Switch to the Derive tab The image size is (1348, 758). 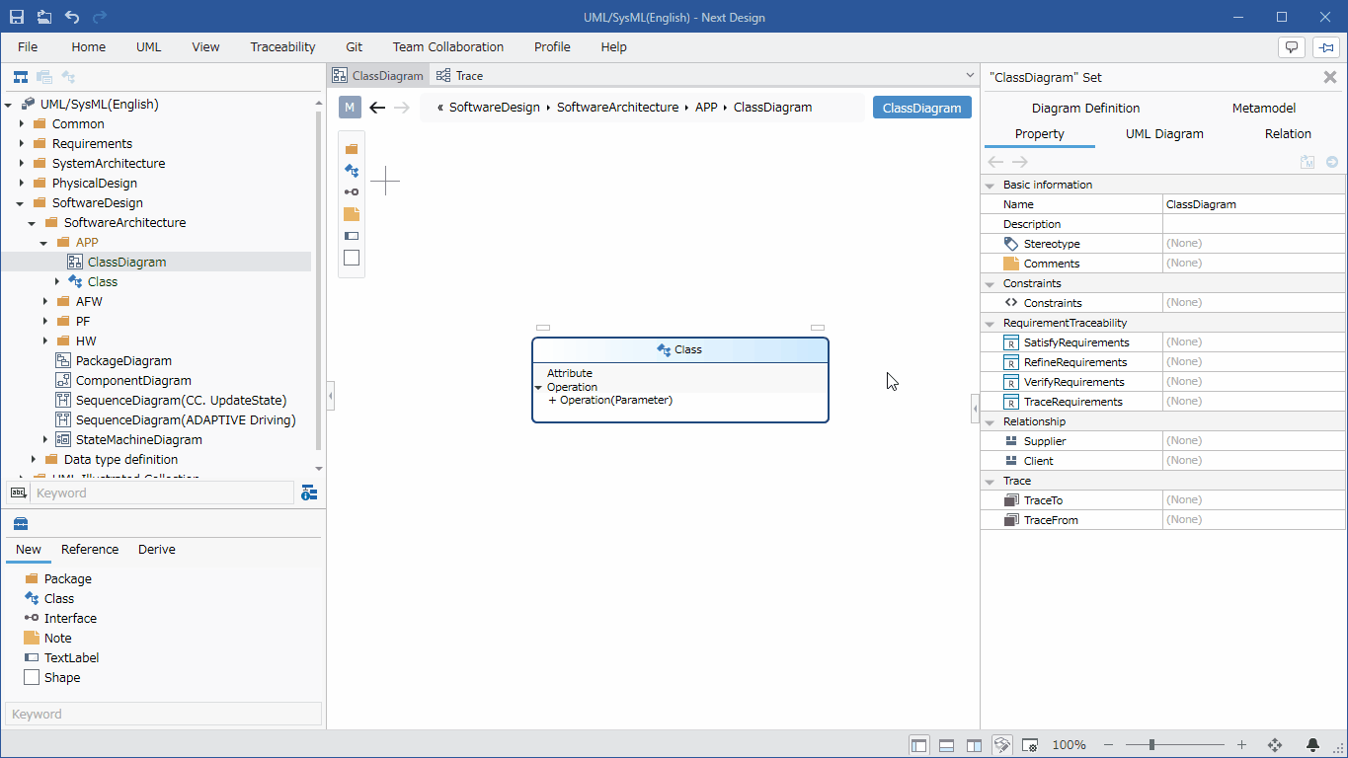point(157,550)
